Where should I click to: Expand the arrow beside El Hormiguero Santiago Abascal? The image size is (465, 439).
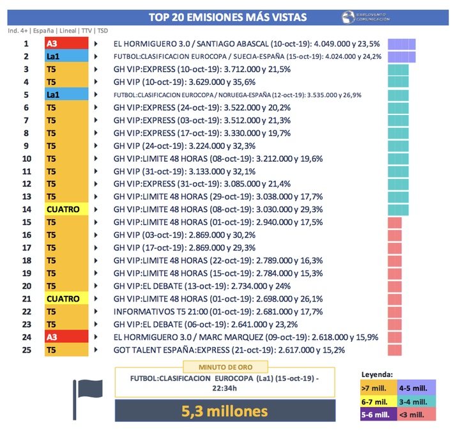click(96, 44)
